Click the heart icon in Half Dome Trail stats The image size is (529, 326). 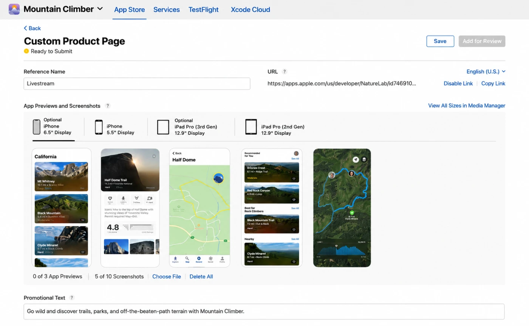(x=110, y=198)
